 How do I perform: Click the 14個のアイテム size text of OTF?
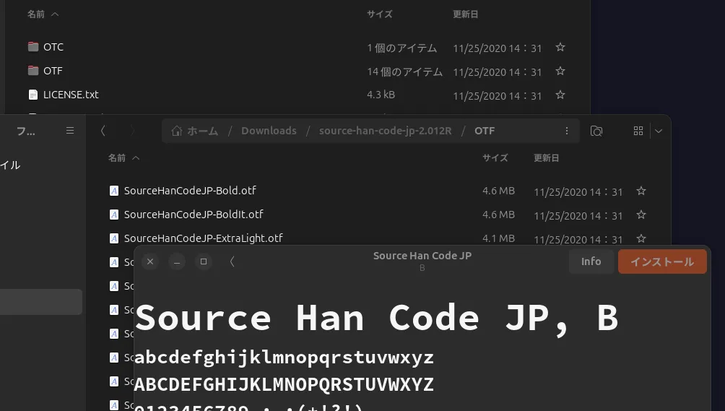(404, 72)
